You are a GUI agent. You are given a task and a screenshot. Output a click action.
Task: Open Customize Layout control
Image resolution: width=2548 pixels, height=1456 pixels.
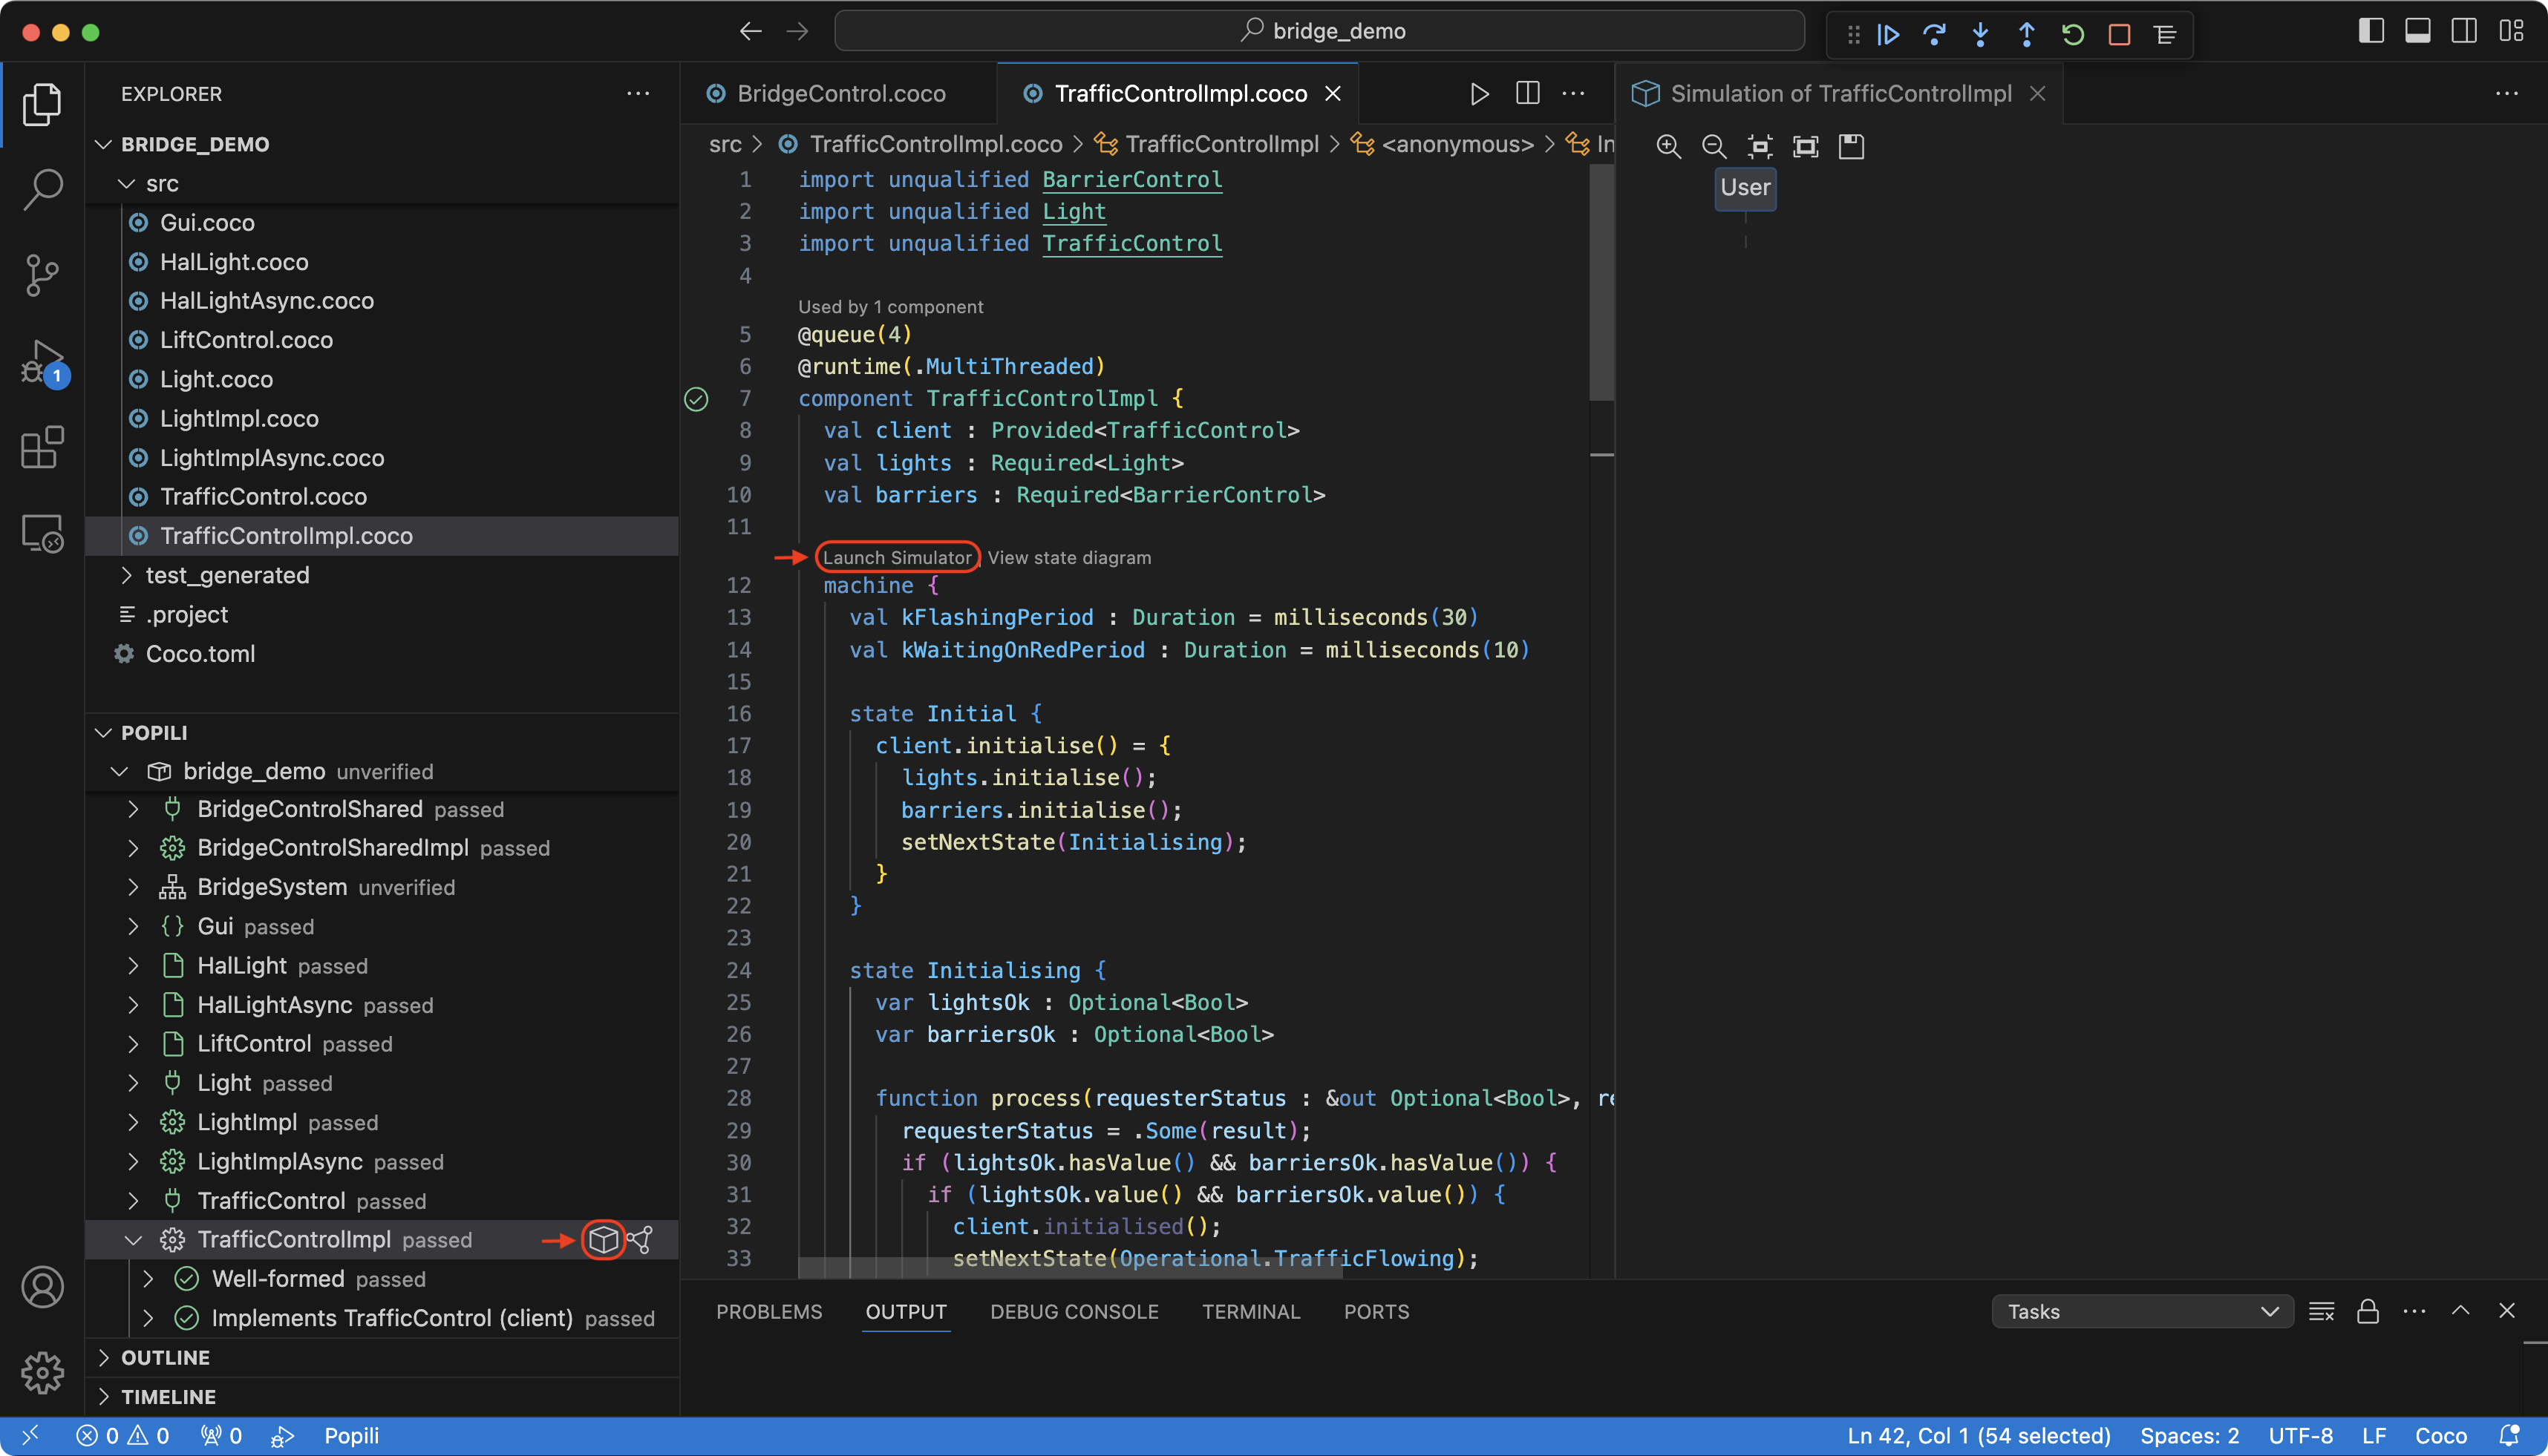click(x=2511, y=31)
